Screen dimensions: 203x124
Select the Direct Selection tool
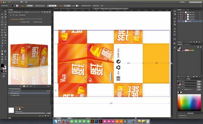5,12
